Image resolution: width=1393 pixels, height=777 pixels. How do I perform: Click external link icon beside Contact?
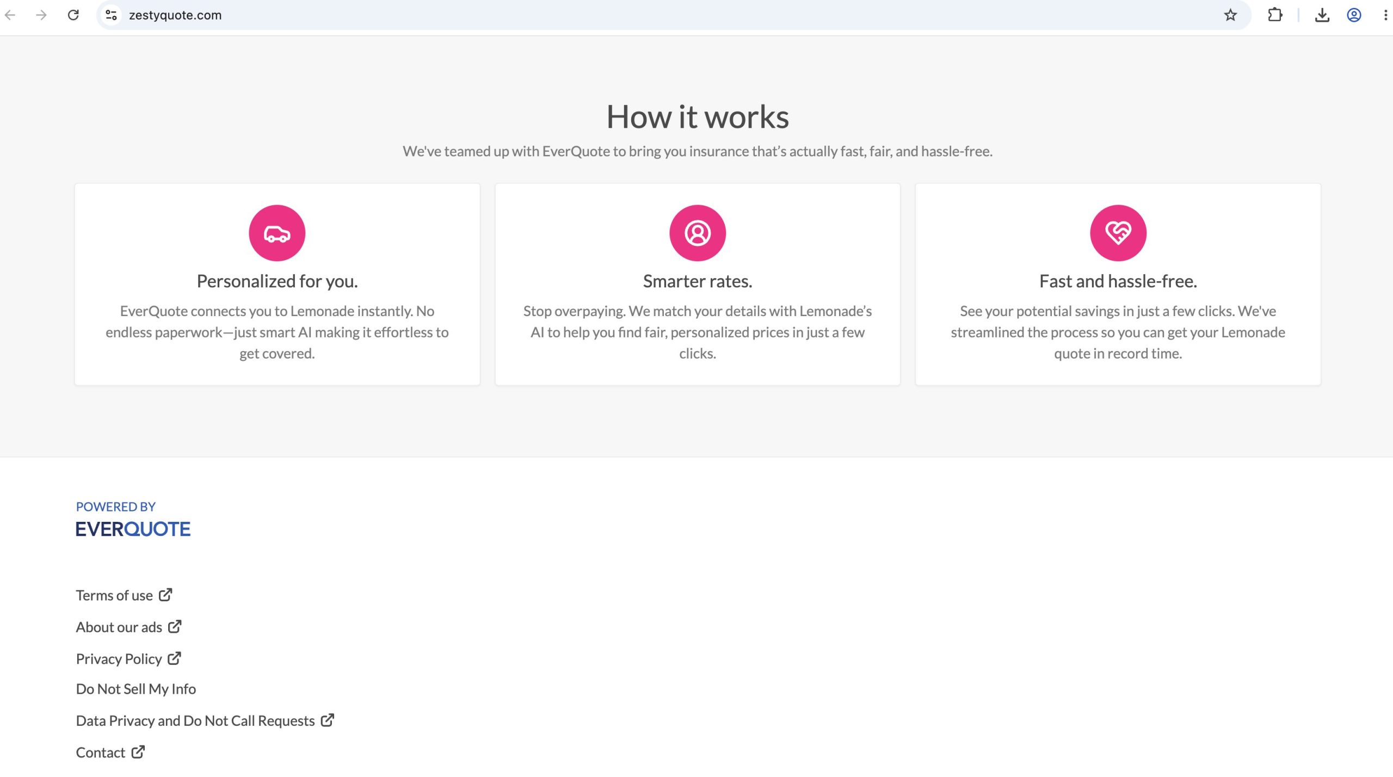click(x=138, y=752)
